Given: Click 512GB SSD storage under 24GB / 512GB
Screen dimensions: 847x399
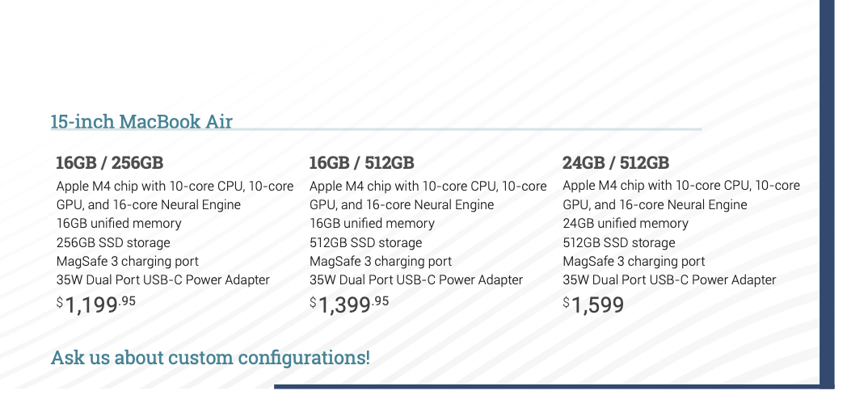Looking at the screenshot, I should pos(618,242).
